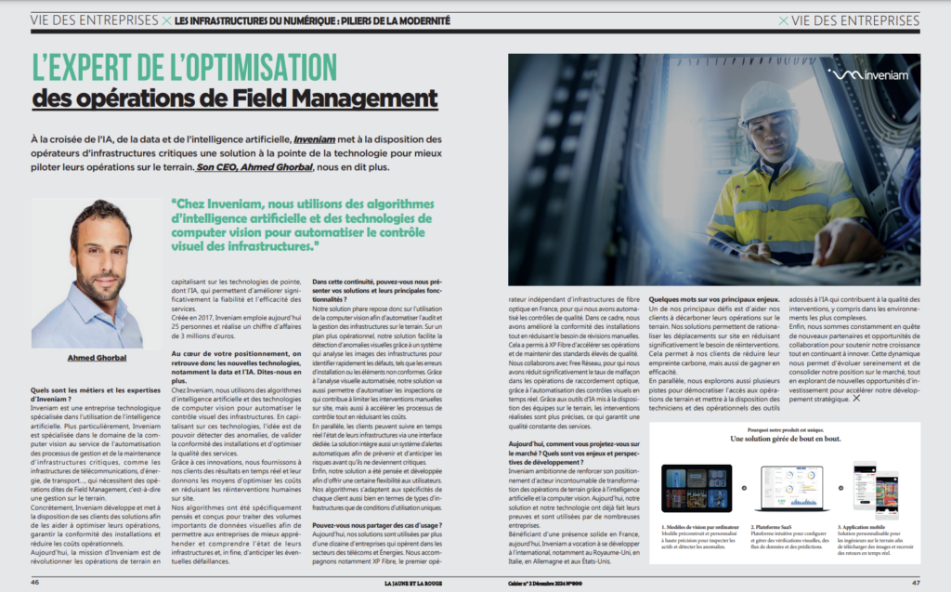Click the connector dot between laptop and phone images
Image resolution: width=951 pixels, height=592 pixels.
(x=840, y=488)
